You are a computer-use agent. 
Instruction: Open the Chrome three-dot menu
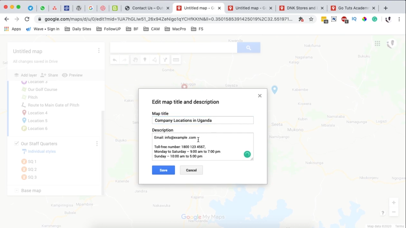pos(399,19)
